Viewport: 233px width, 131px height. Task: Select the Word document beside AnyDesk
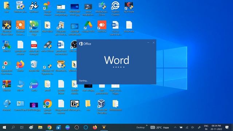pyautogui.click(x=115, y=28)
